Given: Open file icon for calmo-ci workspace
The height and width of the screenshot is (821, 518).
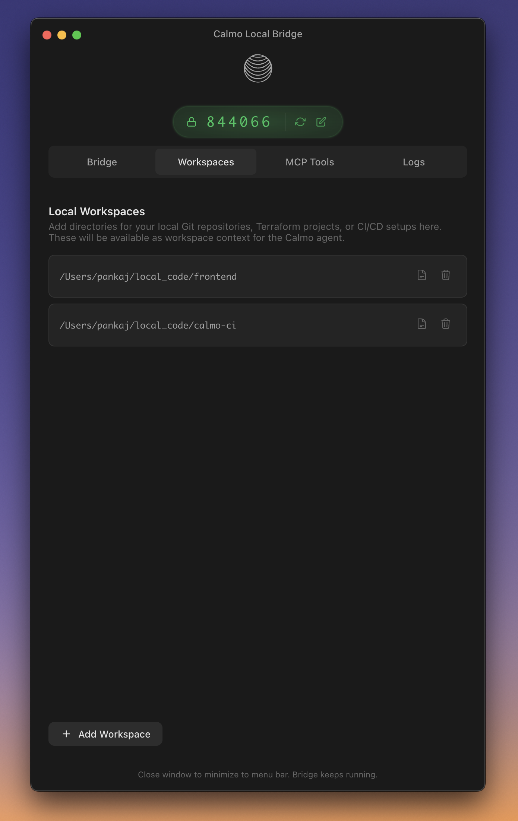Looking at the screenshot, I should pos(422,324).
